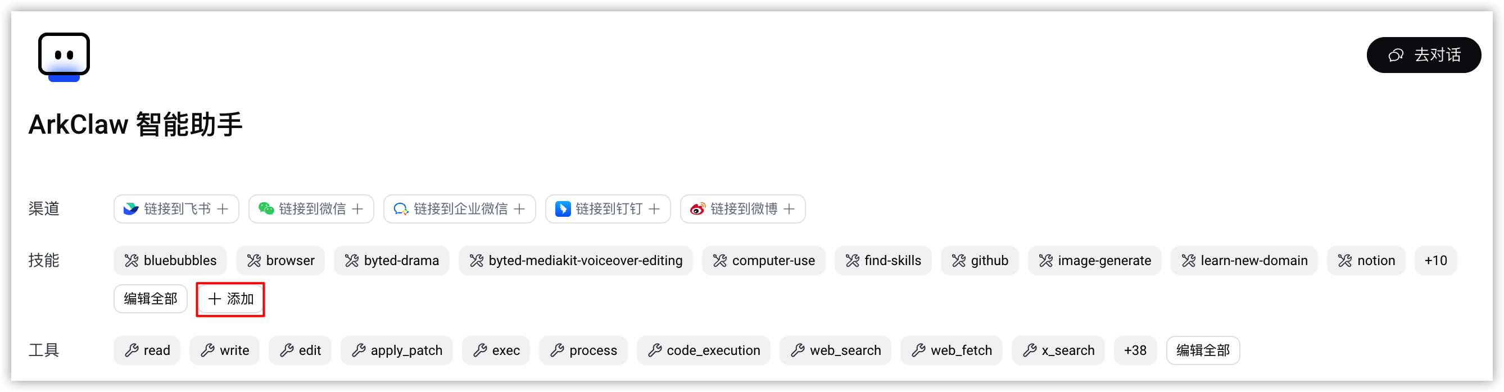The height and width of the screenshot is (392, 1504).
Task: Click plus icon next to 链接到飞书
Action: click(x=223, y=209)
